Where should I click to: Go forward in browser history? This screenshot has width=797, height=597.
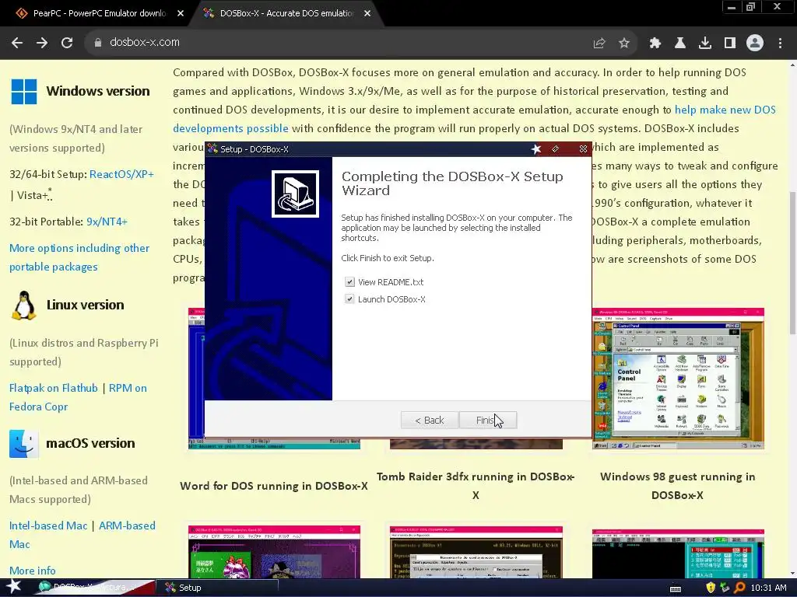pos(42,43)
